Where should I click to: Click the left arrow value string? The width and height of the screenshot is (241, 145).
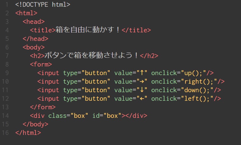coord(142,99)
